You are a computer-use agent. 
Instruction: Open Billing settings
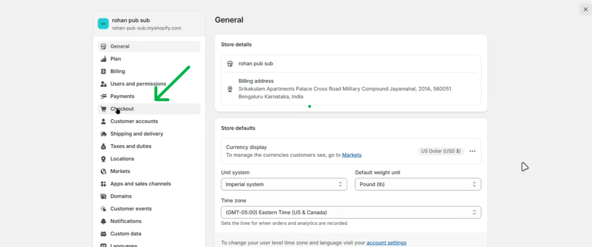[x=149, y=71]
